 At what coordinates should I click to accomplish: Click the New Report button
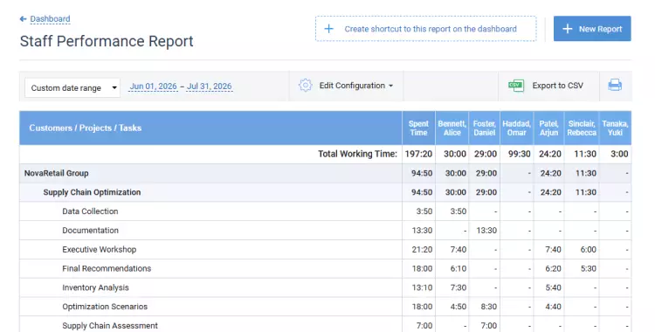[592, 29]
